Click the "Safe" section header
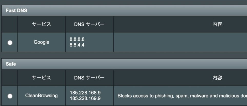The height and width of the screenshot is (106, 247). point(11,64)
